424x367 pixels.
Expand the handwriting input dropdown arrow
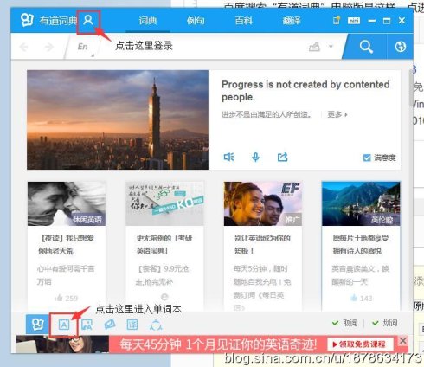331,46
